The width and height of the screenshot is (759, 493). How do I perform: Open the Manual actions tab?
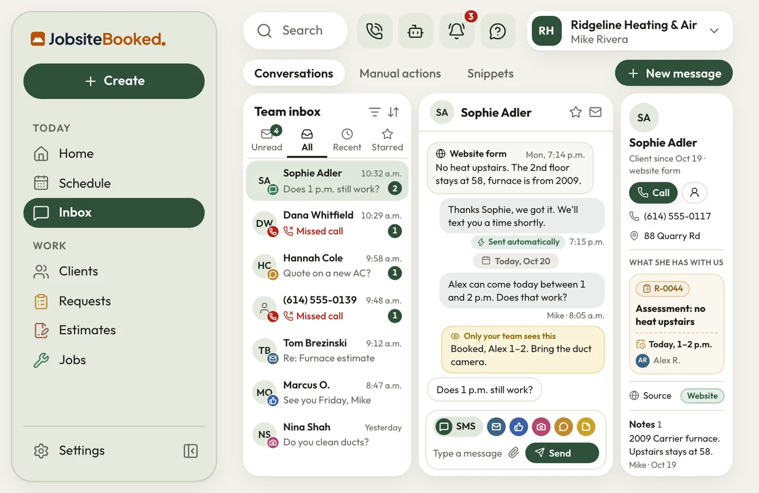(x=400, y=73)
